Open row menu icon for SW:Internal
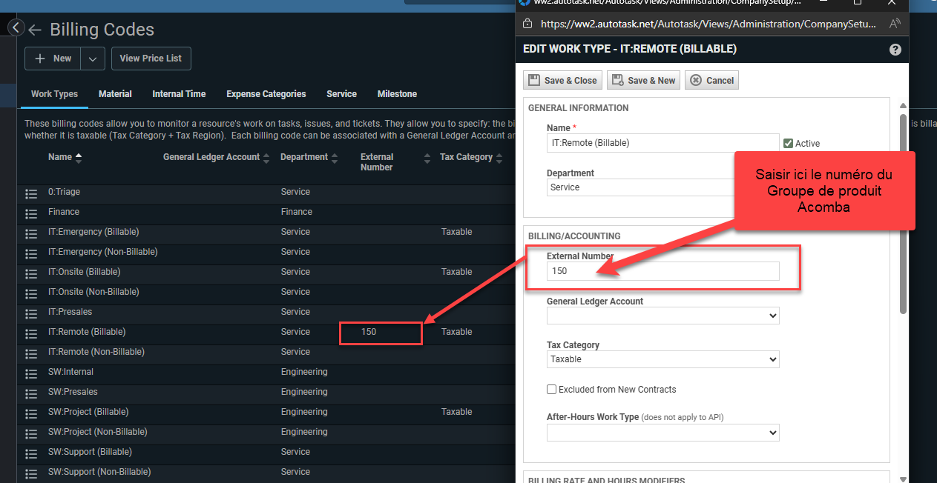Viewport: 937px width, 483px height. [31, 373]
